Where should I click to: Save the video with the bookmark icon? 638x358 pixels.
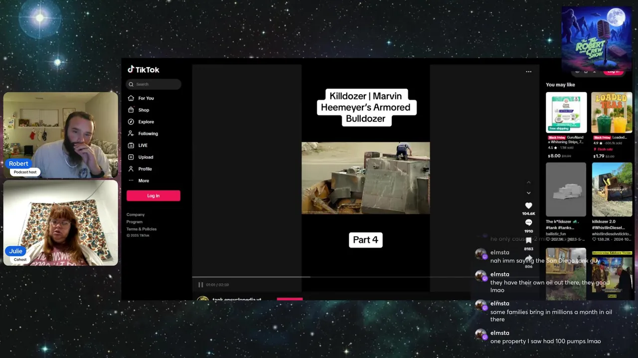click(x=529, y=241)
